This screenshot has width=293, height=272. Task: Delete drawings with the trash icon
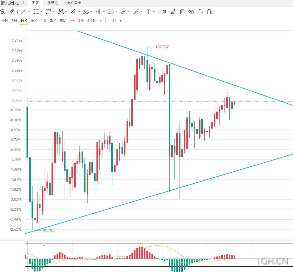point(182,12)
